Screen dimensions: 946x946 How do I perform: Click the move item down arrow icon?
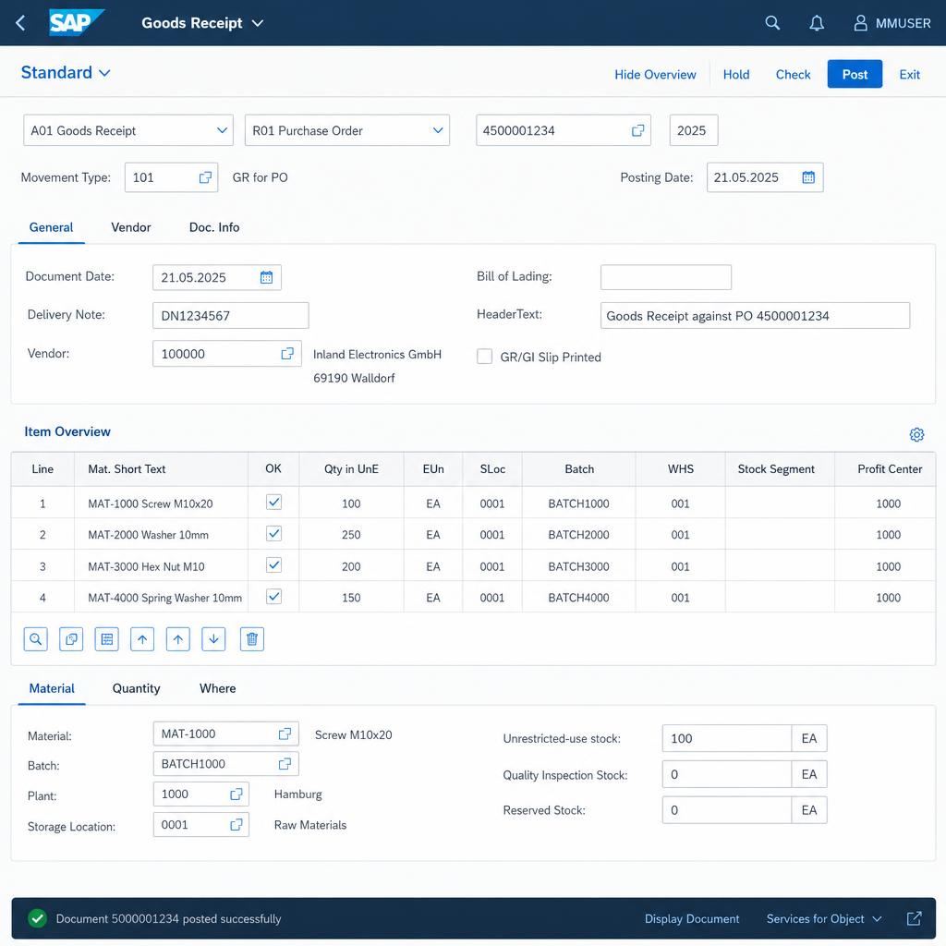click(213, 639)
